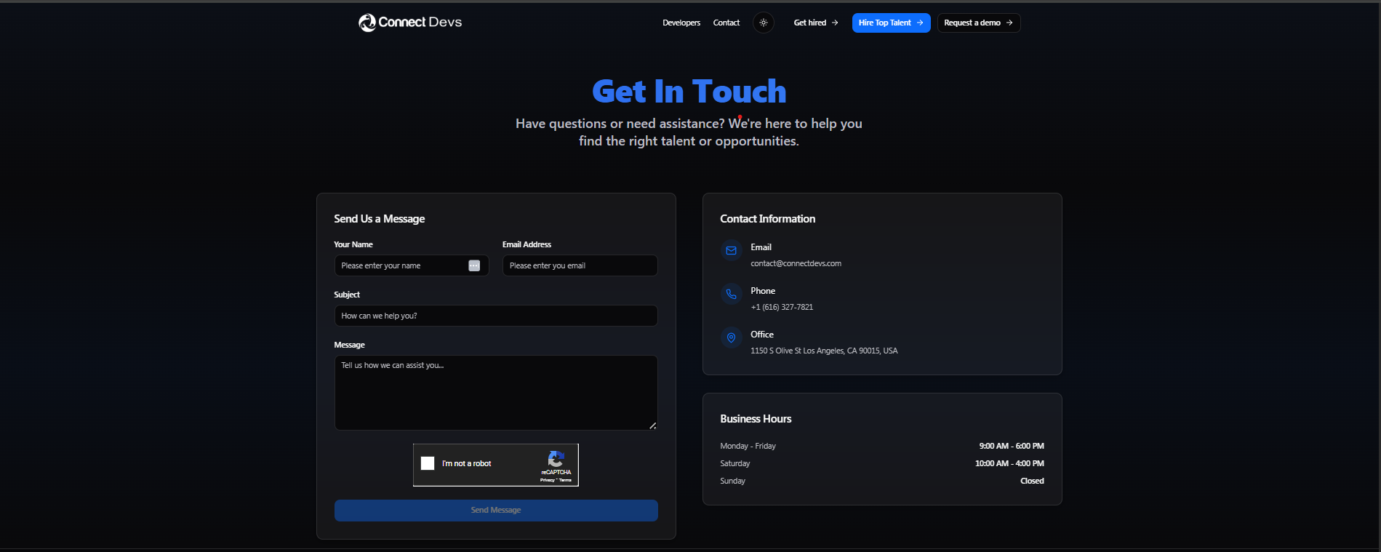Focus the Email Address input field

[580, 265]
